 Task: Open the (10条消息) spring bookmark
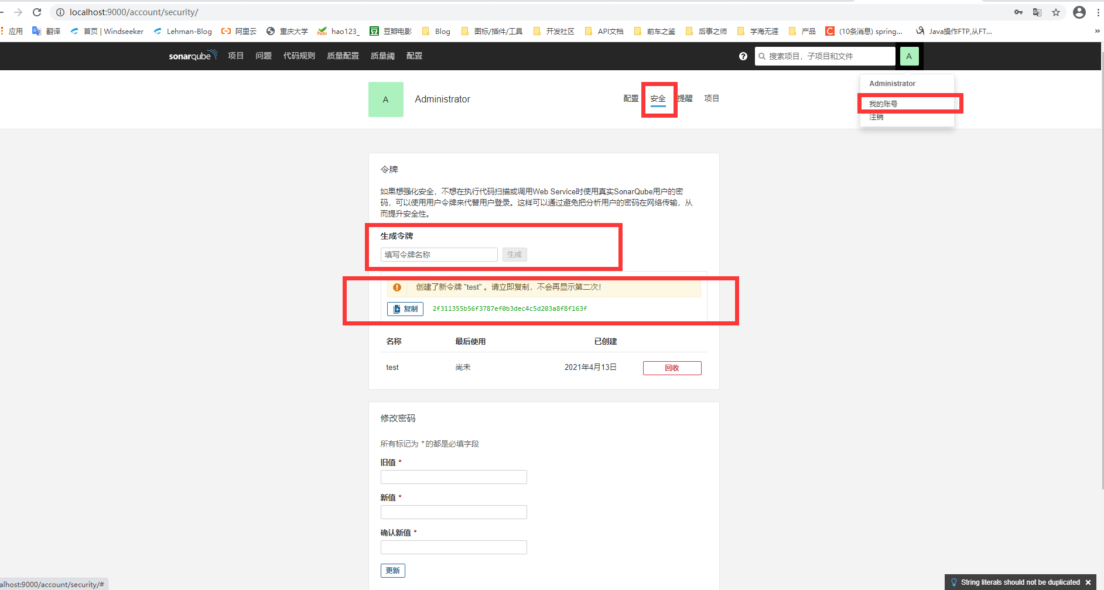[x=864, y=32]
